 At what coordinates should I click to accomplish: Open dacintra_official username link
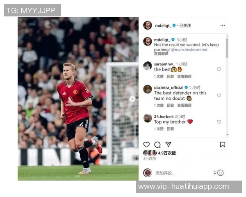tap(169, 87)
